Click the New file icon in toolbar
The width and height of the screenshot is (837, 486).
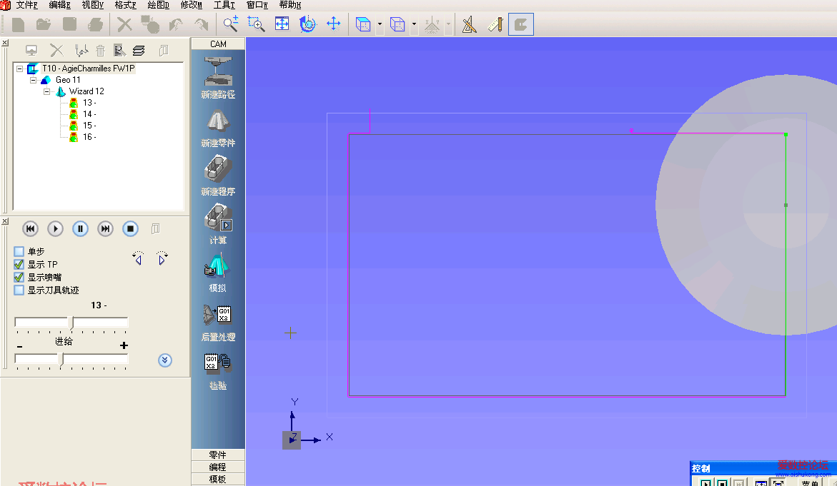coord(18,24)
